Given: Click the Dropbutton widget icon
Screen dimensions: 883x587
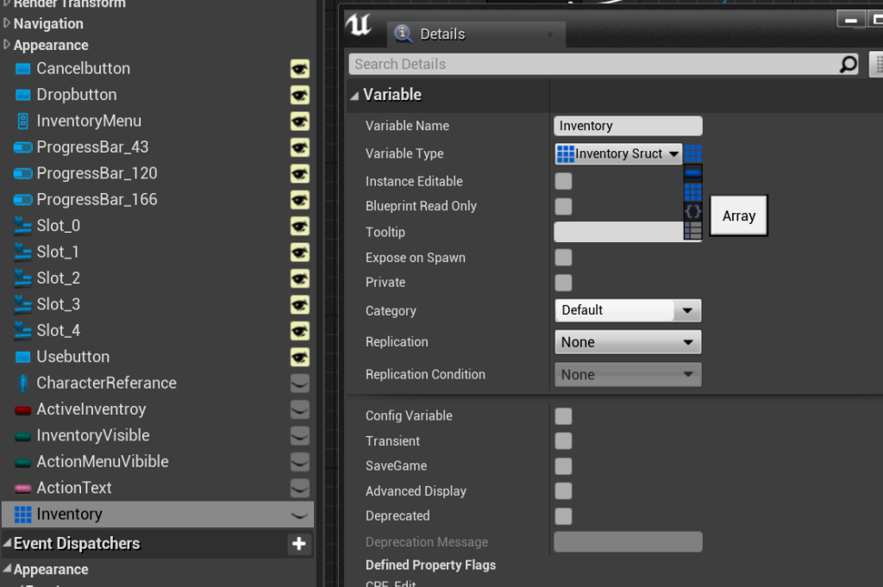Looking at the screenshot, I should [x=22, y=95].
